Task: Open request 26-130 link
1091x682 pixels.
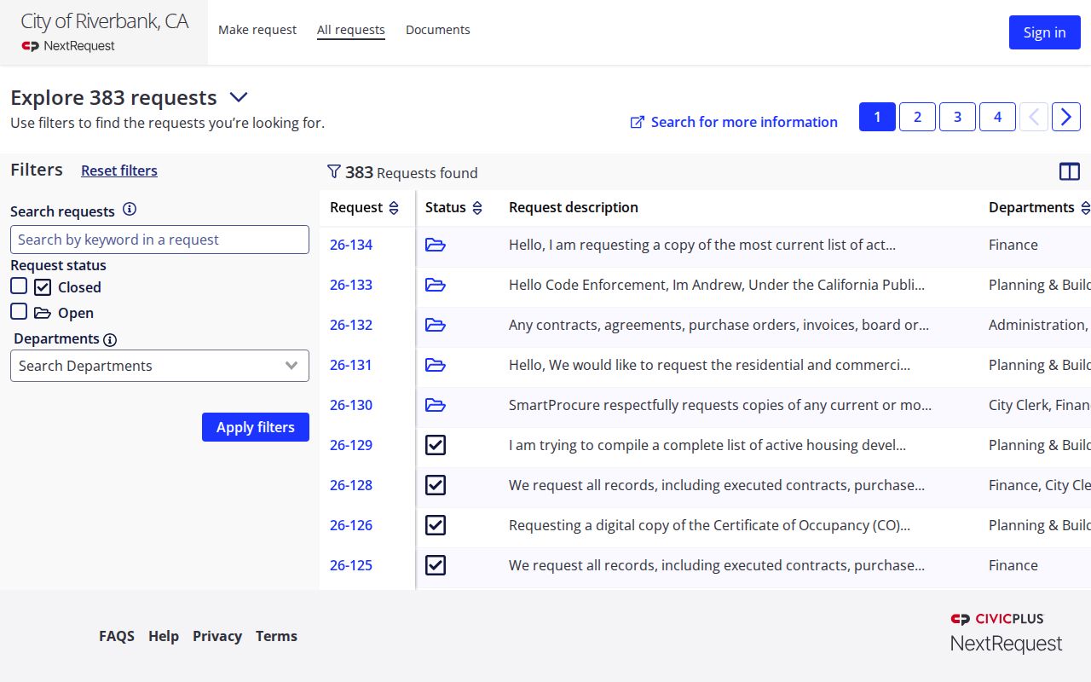Action: click(351, 405)
